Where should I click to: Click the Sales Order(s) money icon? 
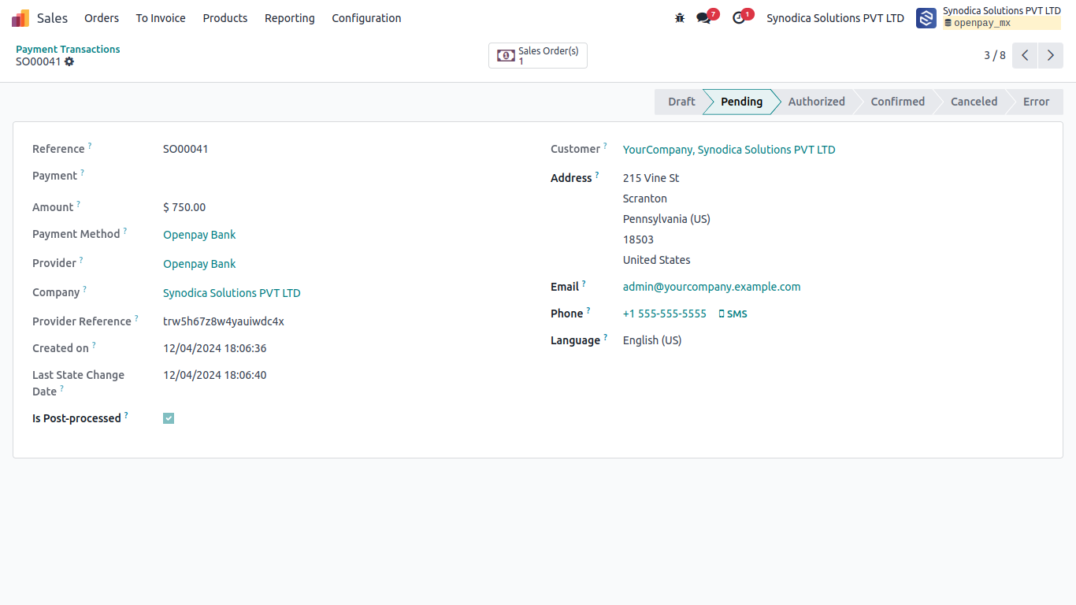coord(506,56)
